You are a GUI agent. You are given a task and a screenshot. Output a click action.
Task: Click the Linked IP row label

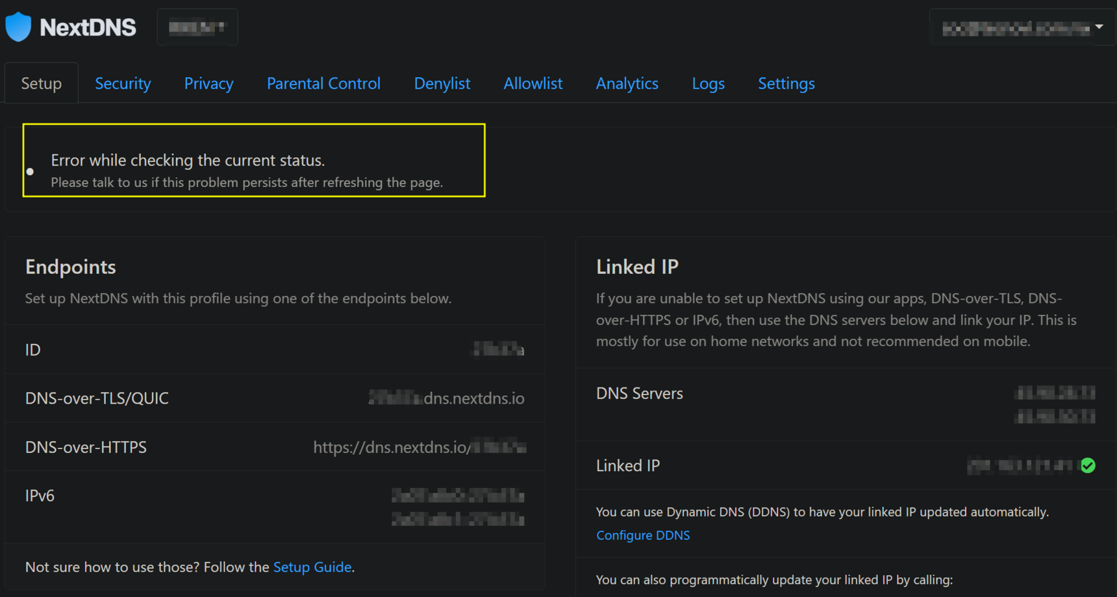point(627,465)
